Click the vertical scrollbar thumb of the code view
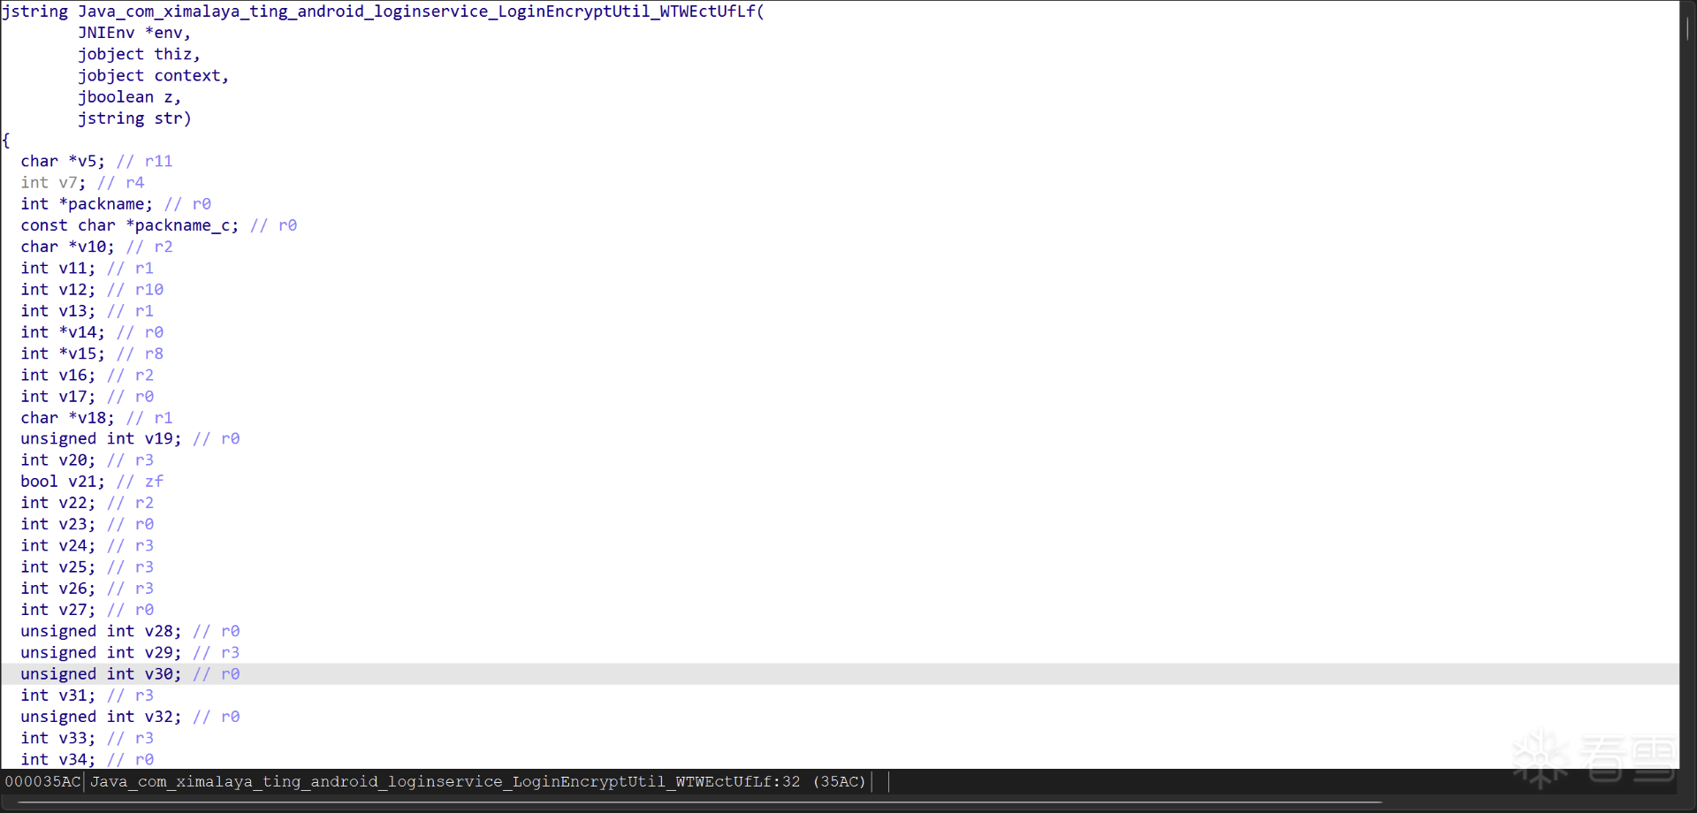The image size is (1697, 813). (x=1687, y=27)
